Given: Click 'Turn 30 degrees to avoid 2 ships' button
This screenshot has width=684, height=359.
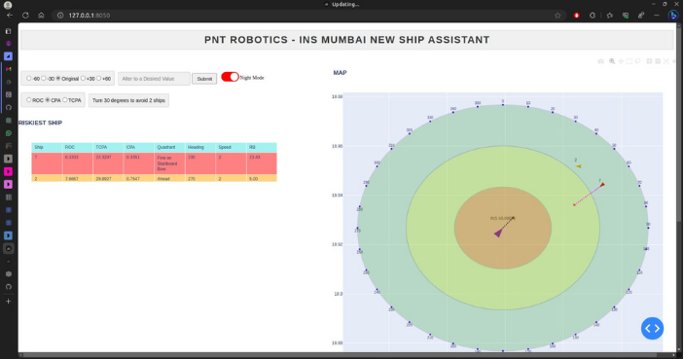Looking at the screenshot, I should 128,100.
